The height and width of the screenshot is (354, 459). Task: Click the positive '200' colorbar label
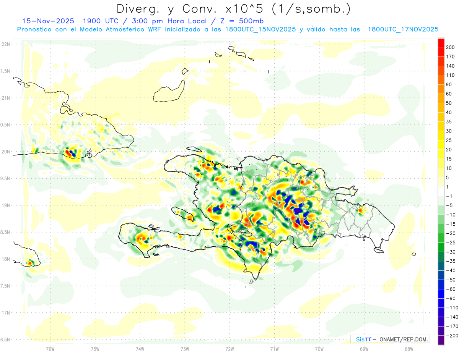pos(451,47)
